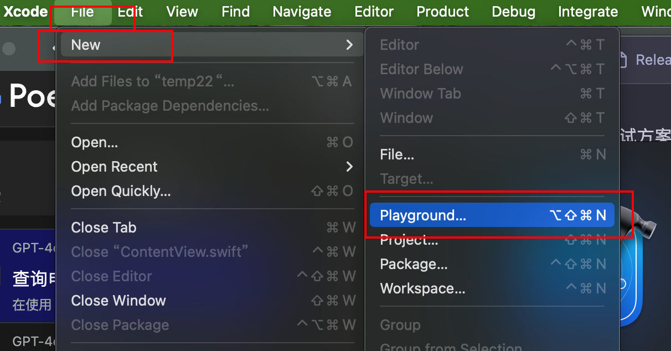Choose Workspace... in New submenu
The width and height of the screenshot is (671, 351).
coord(492,288)
